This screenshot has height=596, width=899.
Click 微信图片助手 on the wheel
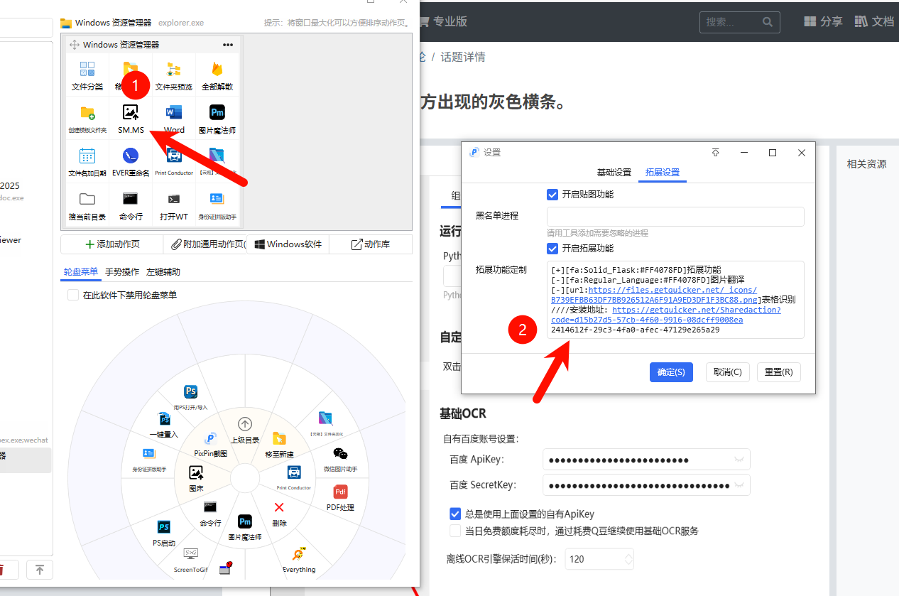point(341,460)
